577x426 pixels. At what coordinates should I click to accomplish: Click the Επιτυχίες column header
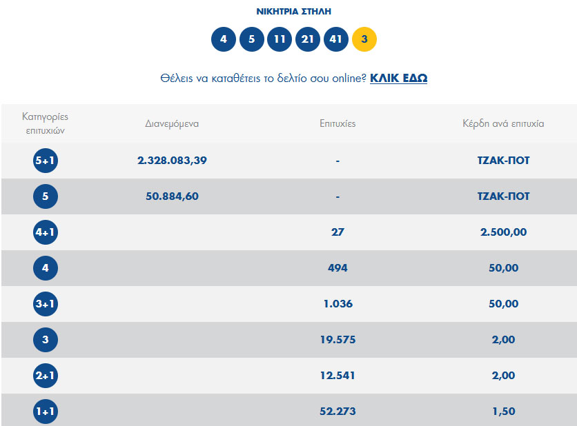(338, 124)
